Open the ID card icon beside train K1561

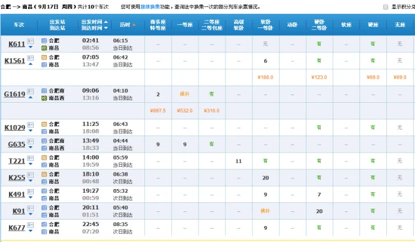tap(31, 57)
